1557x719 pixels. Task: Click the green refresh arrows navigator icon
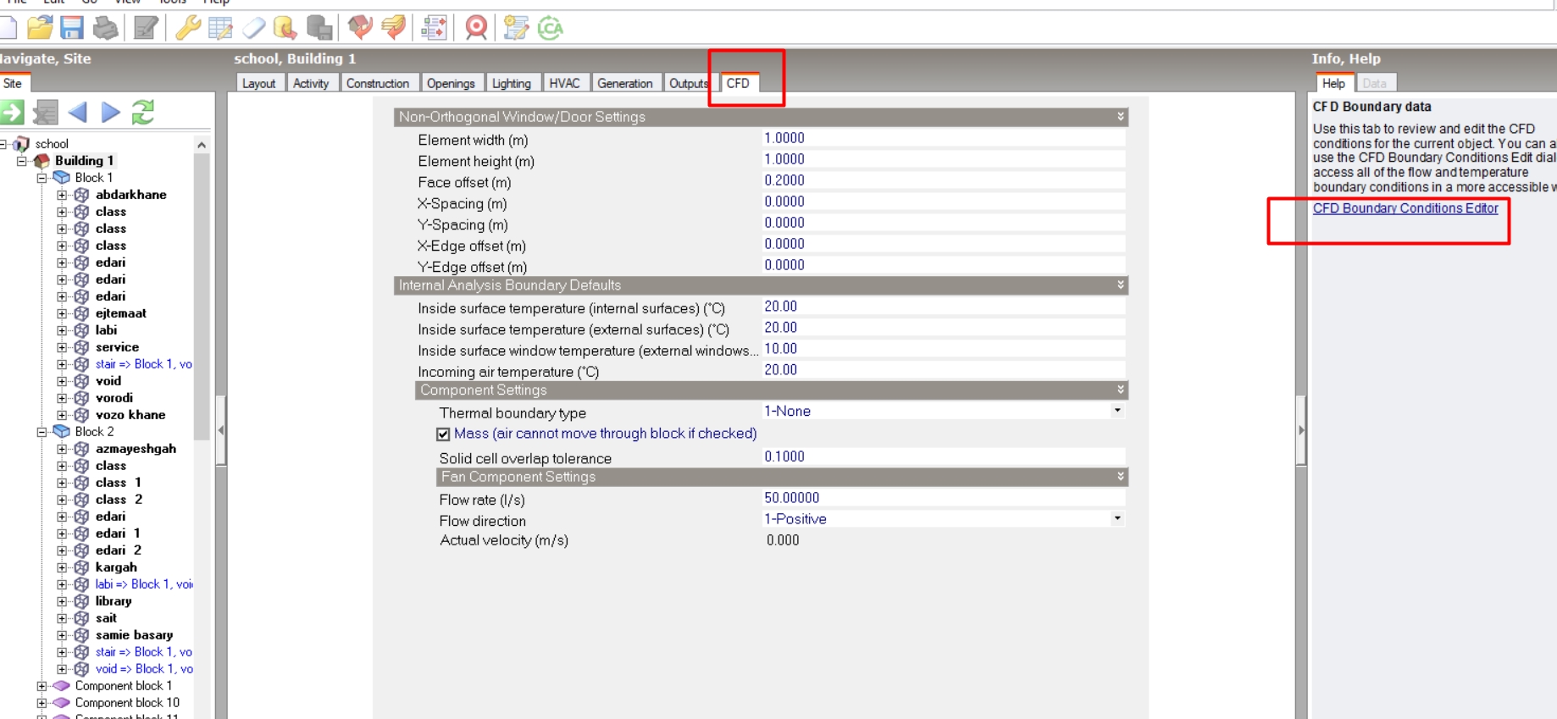(x=143, y=112)
